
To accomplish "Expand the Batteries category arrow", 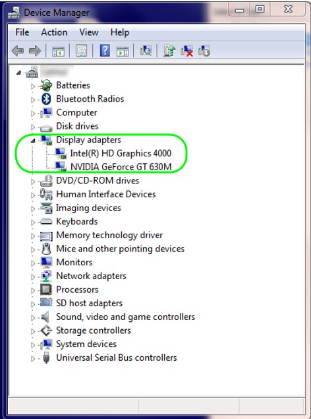I will tap(33, 86).
